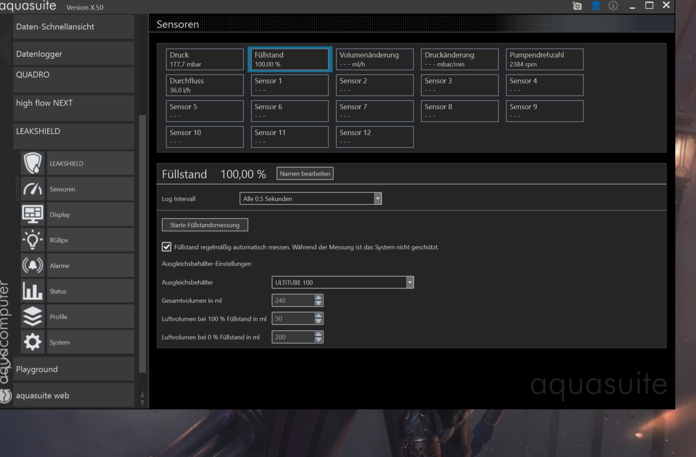The width and height of the screenshot is (696, 457).
Task: Open the Alarme bell icon
Action: pos(32,266)
